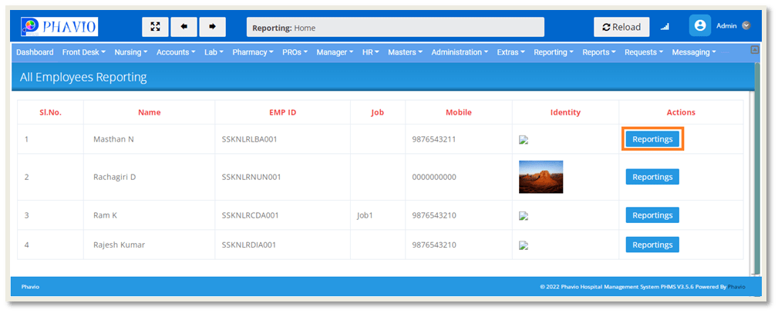This screenshot has height=313, width=778.
Task: Click Reportings button for Masthan N
Action: tap(652, 139)
